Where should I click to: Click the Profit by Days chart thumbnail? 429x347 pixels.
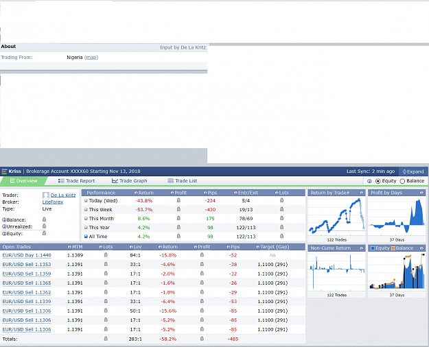point(397,216)
